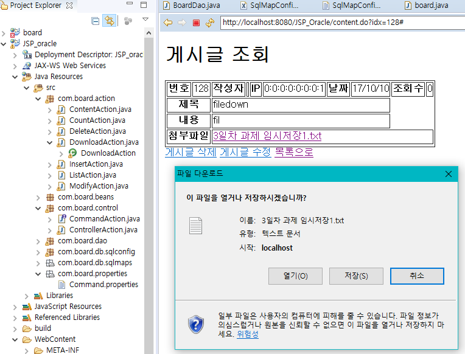465x354 pixels.
Task: Toggle Link with Editor button
Action: tap(109, 21)
